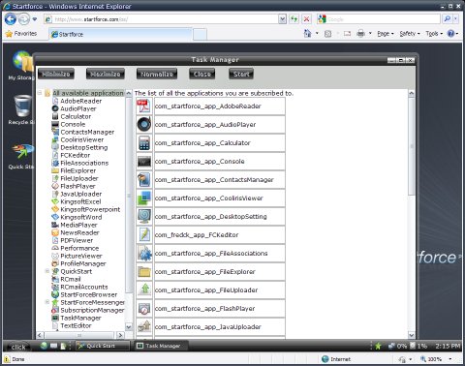Viewport: 465px width, 366px height.
Task: Click the FileUploader green arrow icon
Action: pos(143,290)
